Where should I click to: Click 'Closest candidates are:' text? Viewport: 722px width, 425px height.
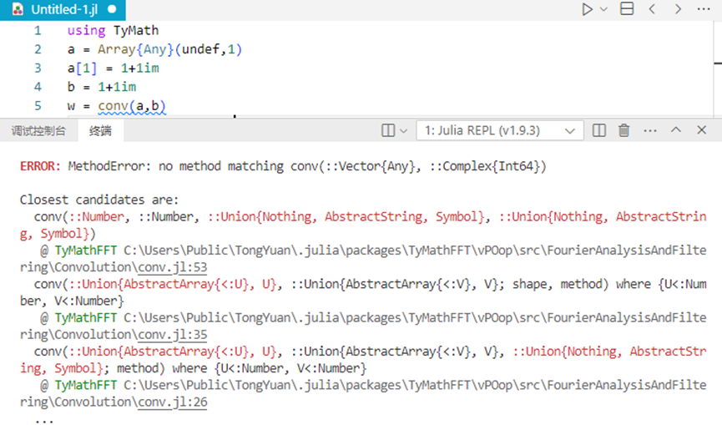99,200
